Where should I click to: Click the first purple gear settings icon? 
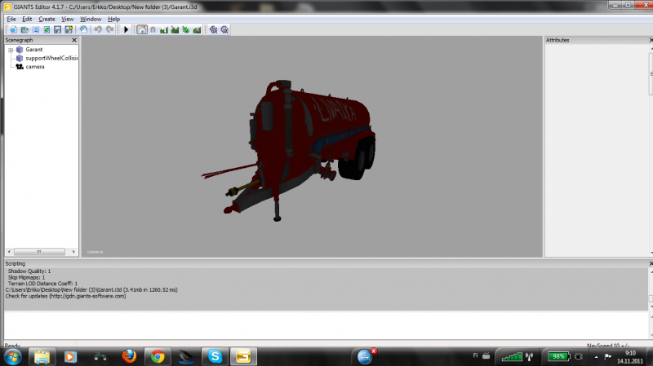coord(214,29)
